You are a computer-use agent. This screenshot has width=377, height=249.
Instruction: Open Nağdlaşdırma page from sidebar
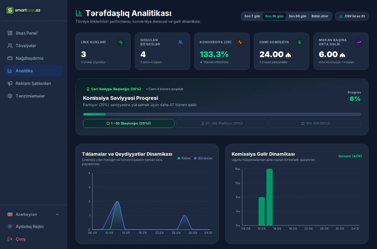click(x=33, y=58)
